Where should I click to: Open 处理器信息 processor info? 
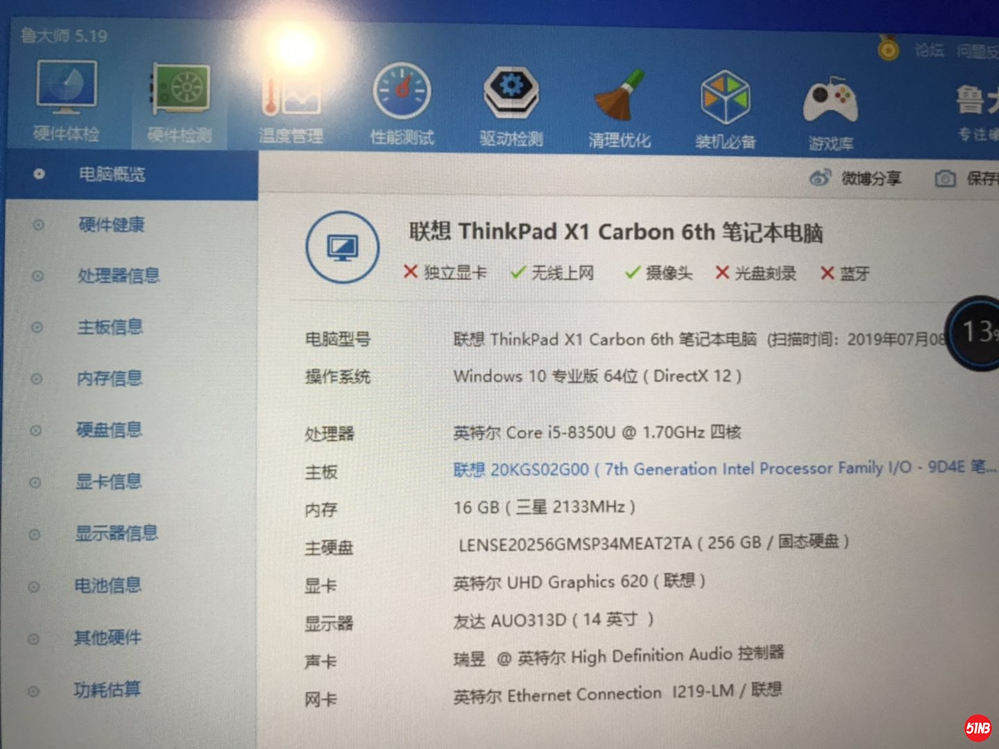[x=118, y=276]
